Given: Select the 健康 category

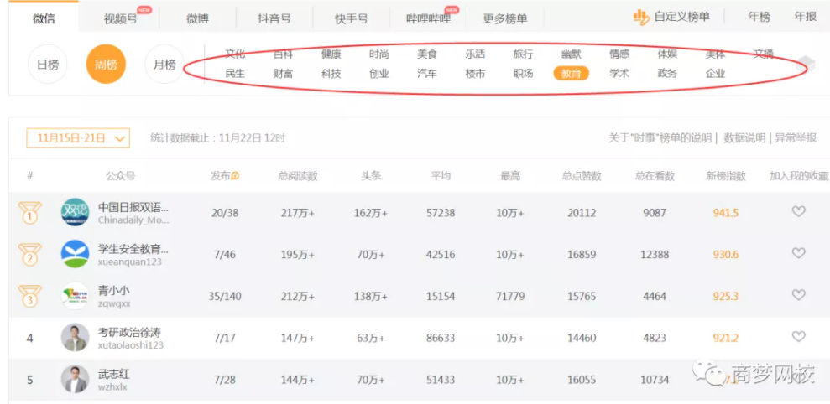Looking at the screenshot, I should point(331,54).
